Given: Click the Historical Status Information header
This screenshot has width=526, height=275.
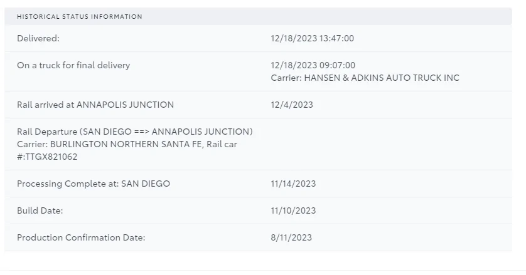Looking at the screenshot, I should 80,16.
